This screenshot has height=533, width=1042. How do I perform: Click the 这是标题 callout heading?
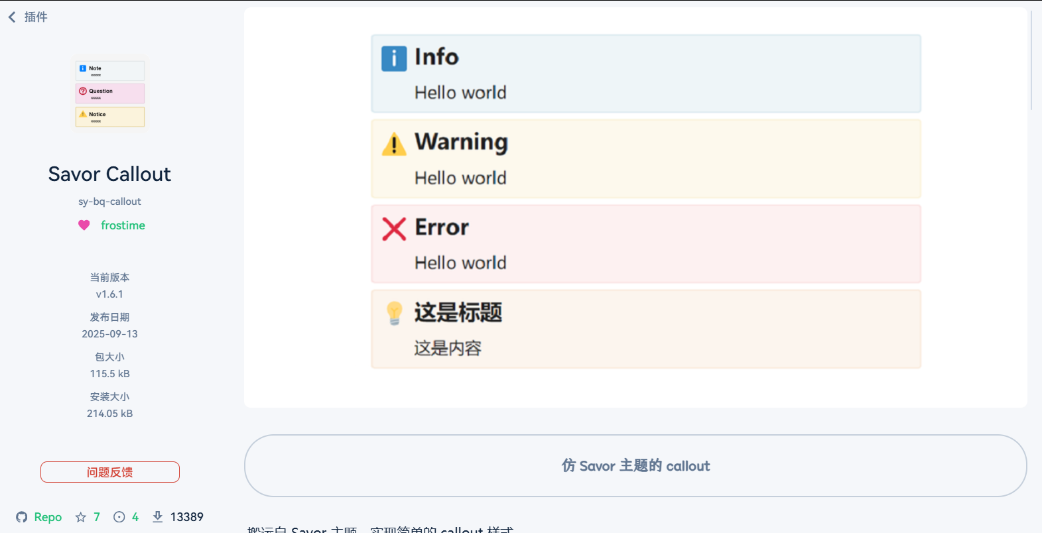coord(458,312)
